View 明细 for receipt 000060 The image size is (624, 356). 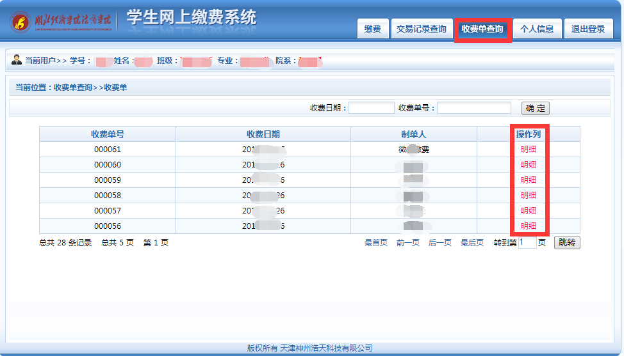click(529, 165)
